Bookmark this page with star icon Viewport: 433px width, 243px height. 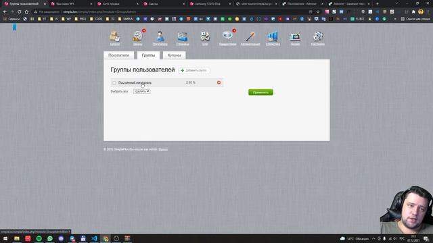(x=318, y=12)
